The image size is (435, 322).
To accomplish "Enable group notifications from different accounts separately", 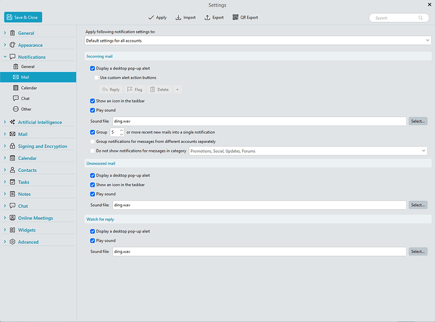I will (92, 142).
